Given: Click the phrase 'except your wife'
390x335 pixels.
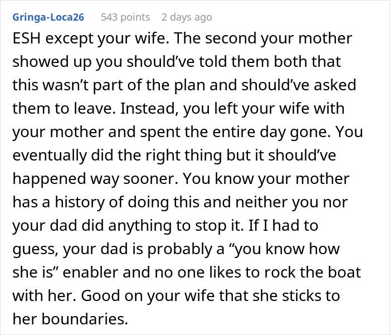Looking at the screenshot, I should (105, 39).
